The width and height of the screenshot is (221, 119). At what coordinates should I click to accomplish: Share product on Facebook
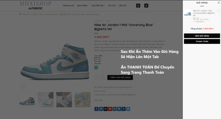point(96,109)
